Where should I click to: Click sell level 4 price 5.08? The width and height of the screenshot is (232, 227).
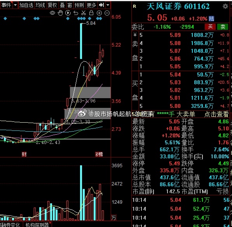[175, 43]
